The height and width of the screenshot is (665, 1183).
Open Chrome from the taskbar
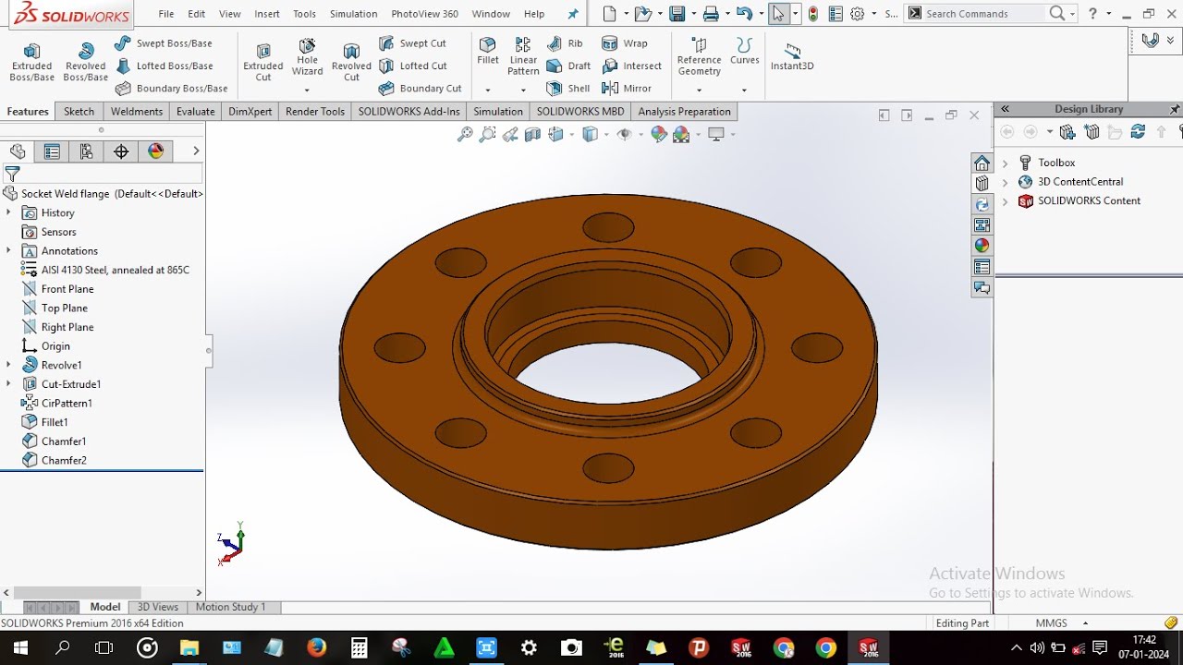[x=826, y=648]
